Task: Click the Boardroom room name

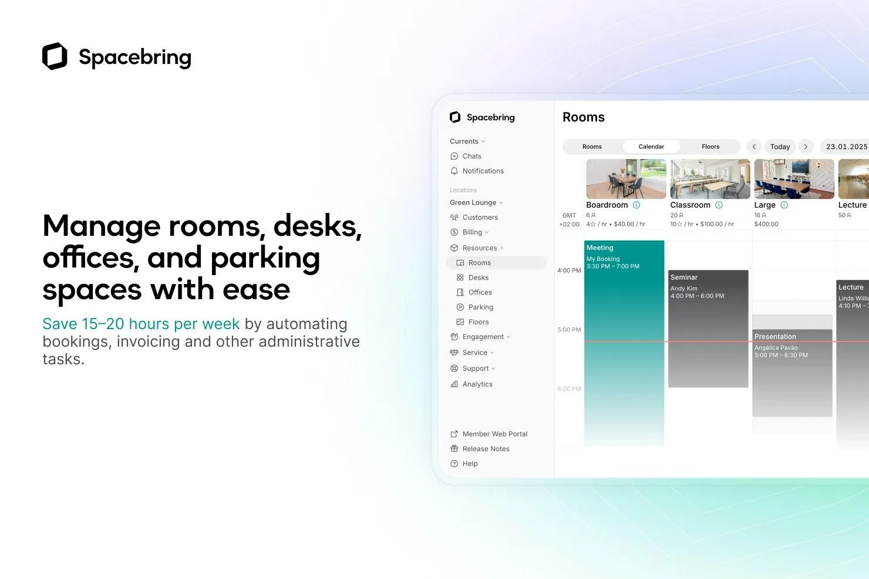Action: 607,205
